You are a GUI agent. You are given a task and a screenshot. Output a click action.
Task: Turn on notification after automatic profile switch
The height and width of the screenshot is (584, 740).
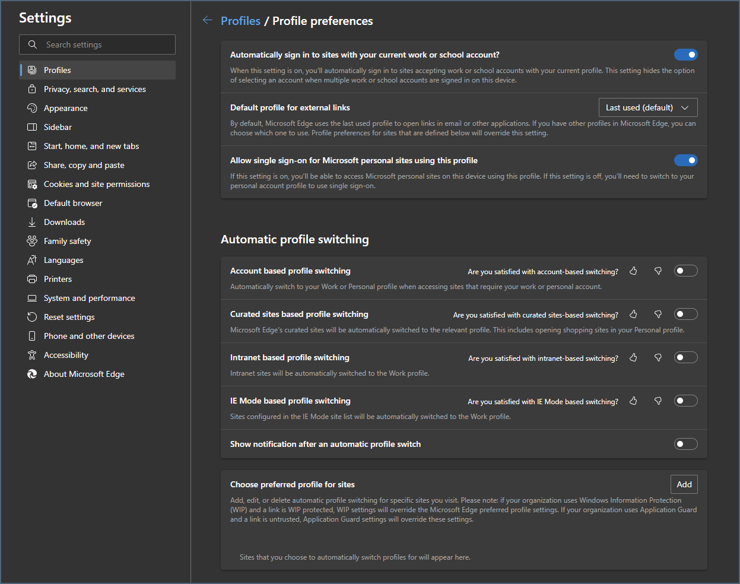tap(685, 445)
